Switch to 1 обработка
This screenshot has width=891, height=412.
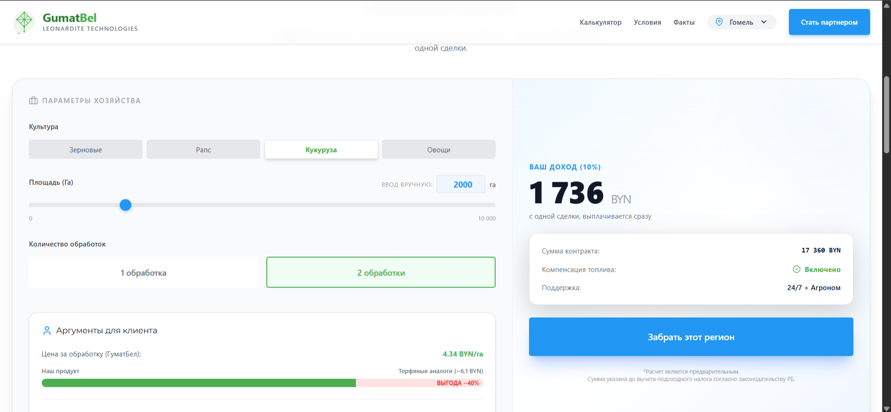click(x=143, y=273)
